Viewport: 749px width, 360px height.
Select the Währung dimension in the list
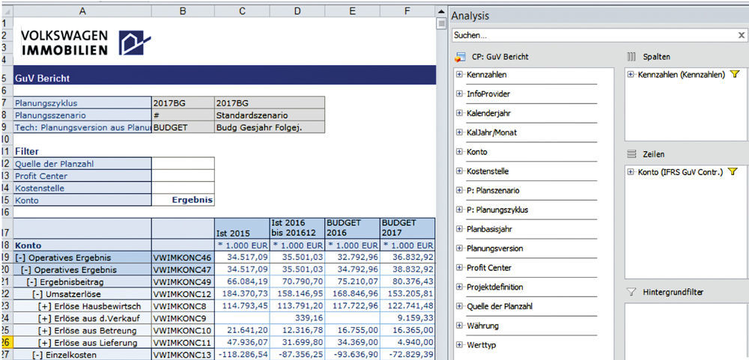tap(482, 326)
